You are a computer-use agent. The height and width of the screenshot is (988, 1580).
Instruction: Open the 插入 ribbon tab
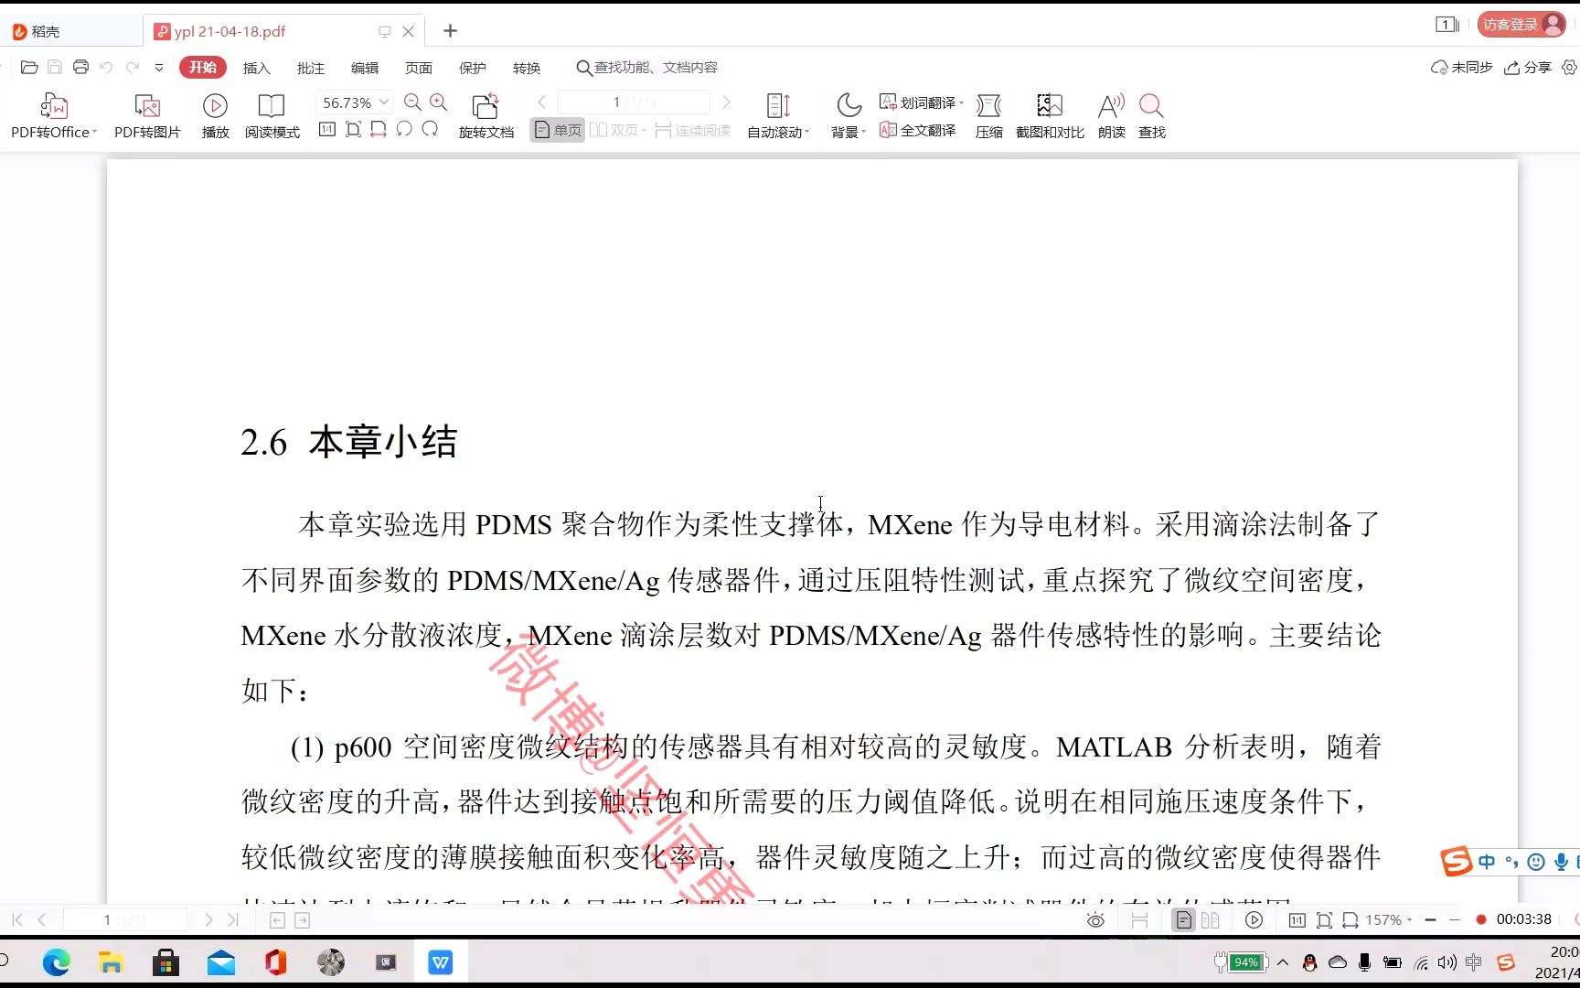[257, 69]
